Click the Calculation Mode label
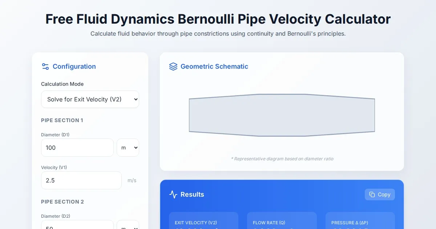 click(x=62, y=84)
